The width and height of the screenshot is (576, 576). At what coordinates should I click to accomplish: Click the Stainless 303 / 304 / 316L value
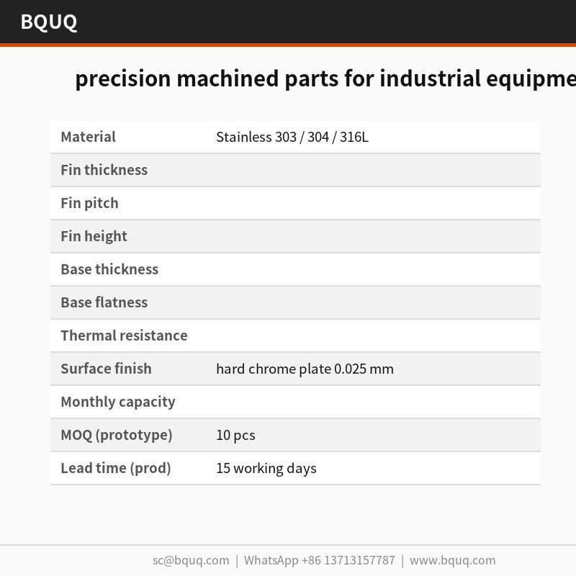pos(292,137)
